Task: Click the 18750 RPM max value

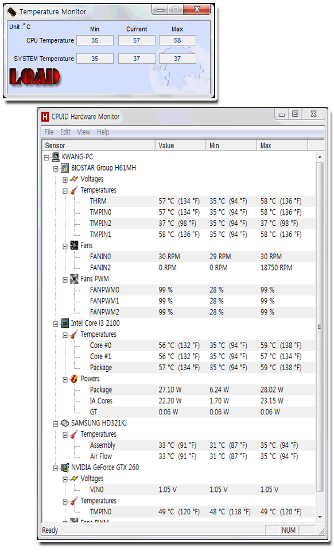Action: pos(276,268)
